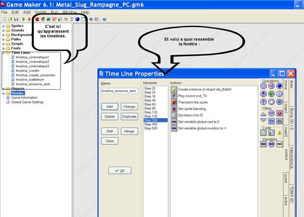Screen dimensions: 304x217
Task: Expand the Backgrounds folder
Action: point(3,35)
